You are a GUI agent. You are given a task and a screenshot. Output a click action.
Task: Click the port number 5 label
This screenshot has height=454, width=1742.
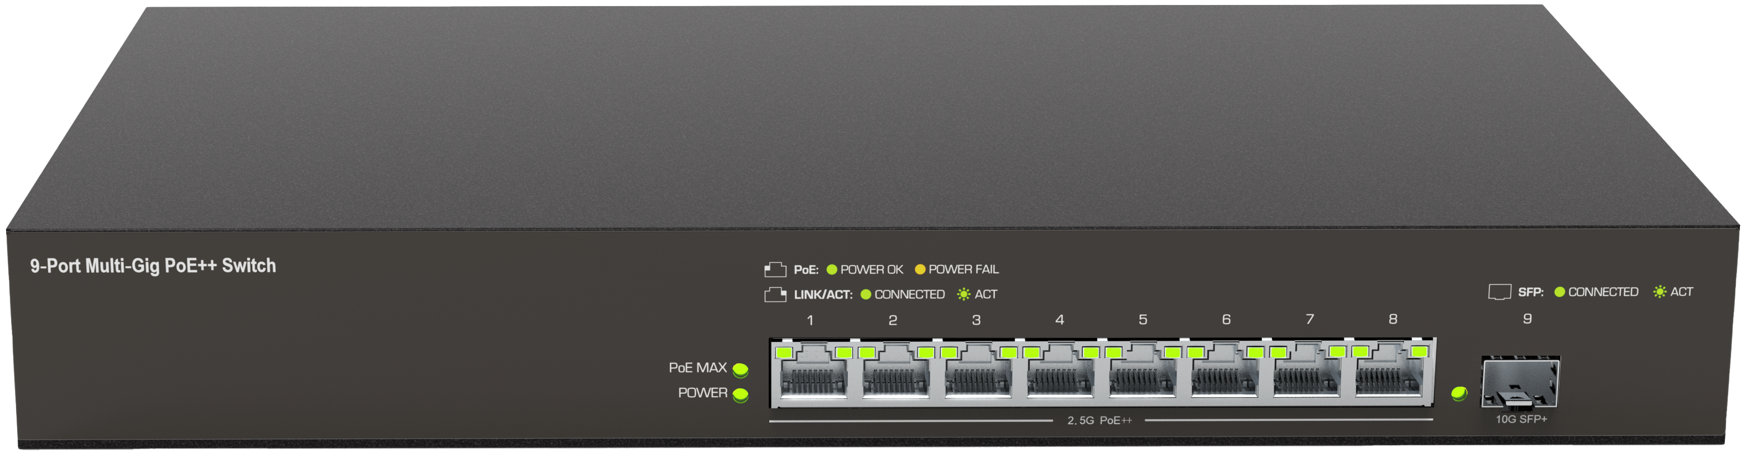pyautogui.click(x=1143, y=320)
